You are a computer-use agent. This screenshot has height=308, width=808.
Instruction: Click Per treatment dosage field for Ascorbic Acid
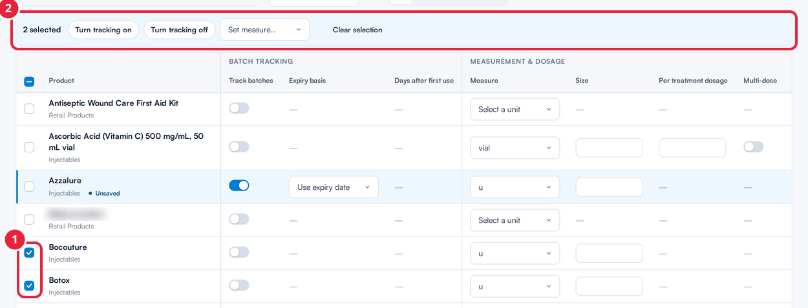[692, 148]
